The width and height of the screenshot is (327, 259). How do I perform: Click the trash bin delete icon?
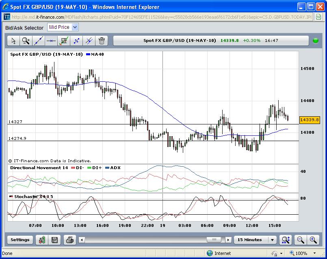point(102,41)
